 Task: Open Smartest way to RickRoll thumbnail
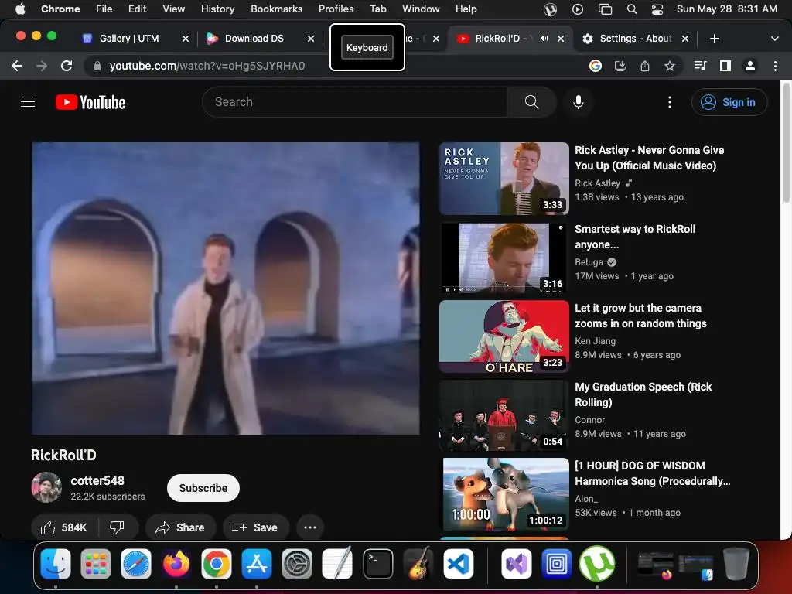coord(504,257)
